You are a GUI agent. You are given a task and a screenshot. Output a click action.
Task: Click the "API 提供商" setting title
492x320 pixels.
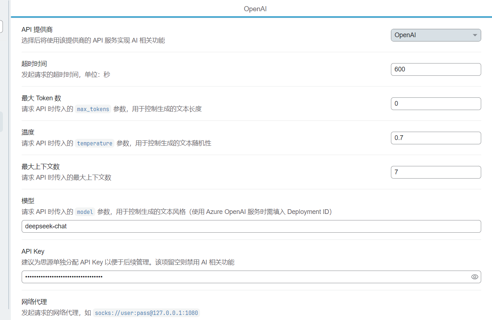point(37,30)
